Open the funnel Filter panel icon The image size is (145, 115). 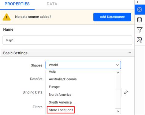pos(139,30)
